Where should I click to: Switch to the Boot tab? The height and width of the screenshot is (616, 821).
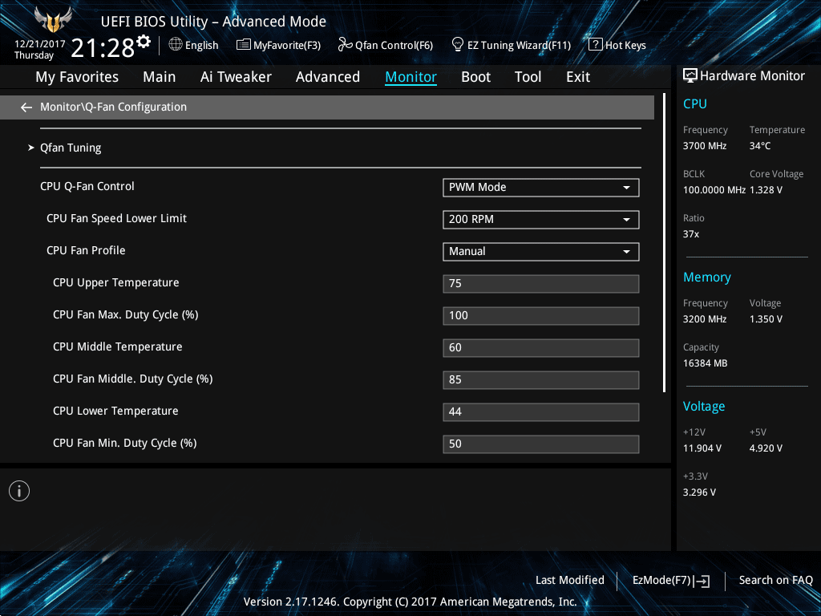point(476,77)
